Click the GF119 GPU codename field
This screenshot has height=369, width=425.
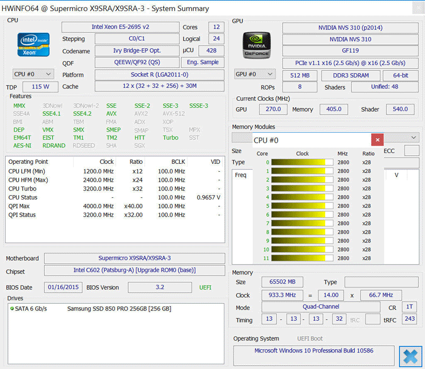(350, 50)
